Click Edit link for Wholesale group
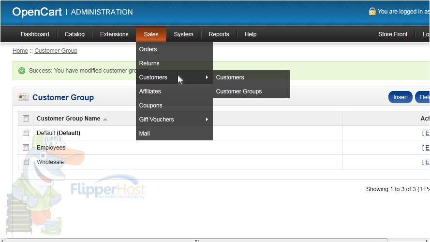 [x=427, y=162]
